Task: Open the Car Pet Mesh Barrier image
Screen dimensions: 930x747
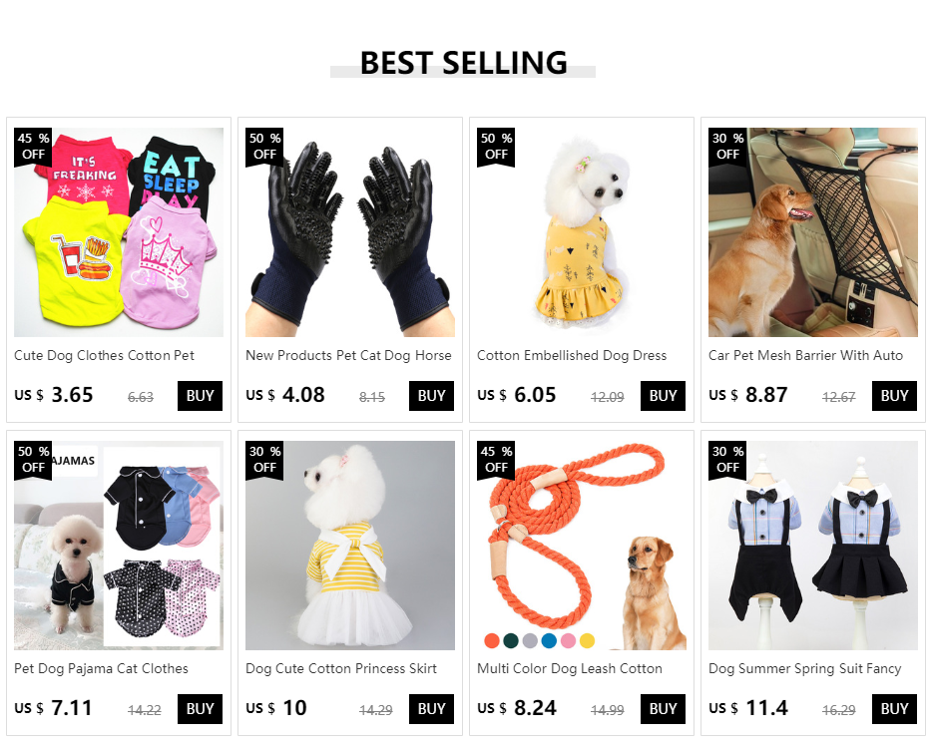Action: click(812, 232)
